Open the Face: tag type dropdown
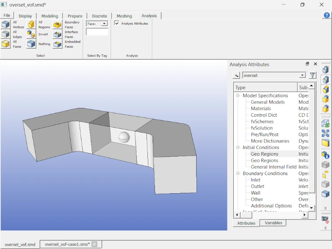 [104, 24]
